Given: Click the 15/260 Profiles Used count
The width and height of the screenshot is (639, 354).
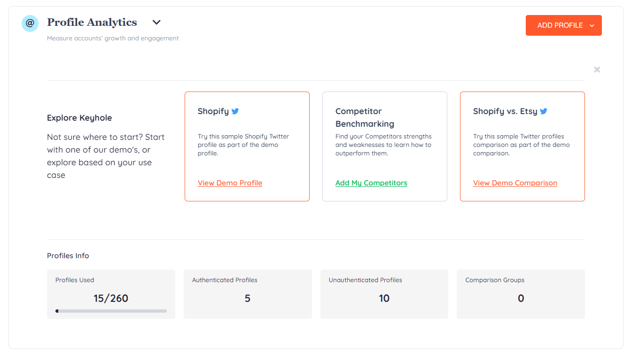Looking at the screenshot, I should point(110,298).
